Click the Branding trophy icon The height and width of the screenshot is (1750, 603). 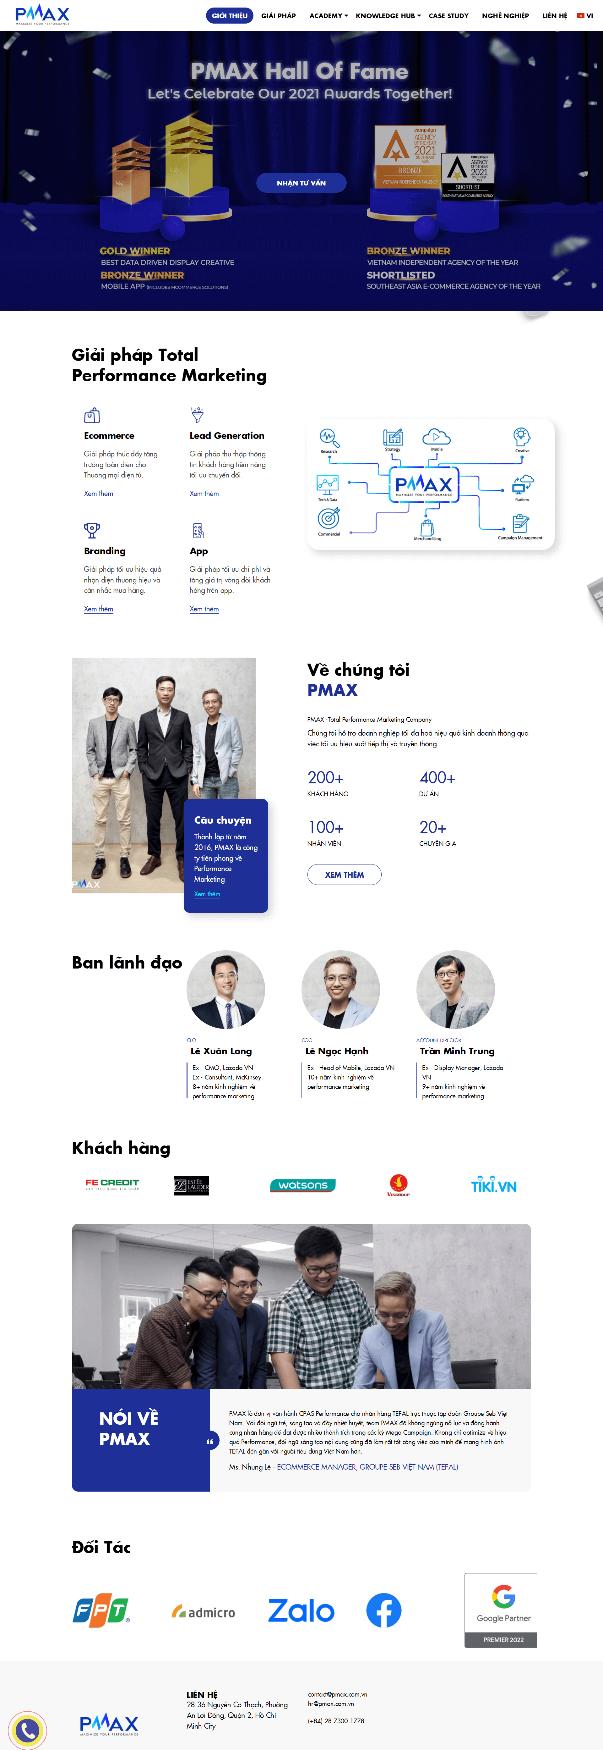point(92,530)
